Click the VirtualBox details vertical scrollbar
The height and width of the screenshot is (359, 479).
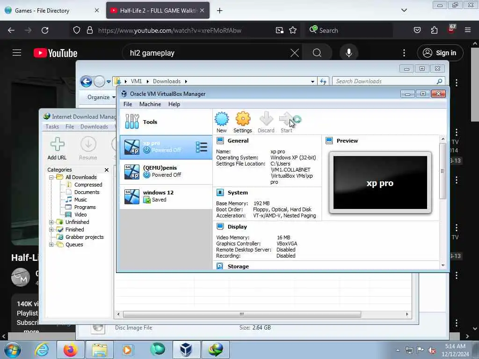pos(443,171)
